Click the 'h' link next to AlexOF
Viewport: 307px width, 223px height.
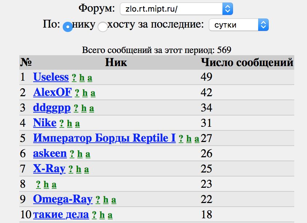85,93
